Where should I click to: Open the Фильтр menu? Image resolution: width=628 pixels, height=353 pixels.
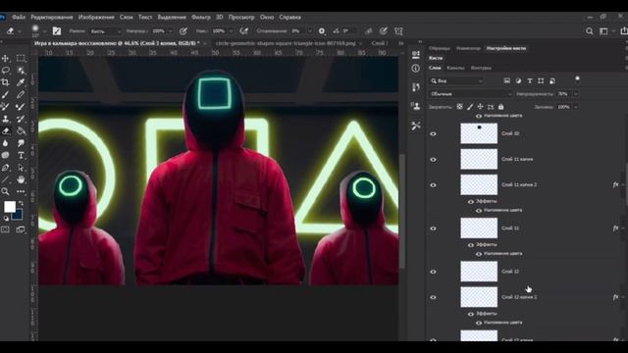(200, 18)
